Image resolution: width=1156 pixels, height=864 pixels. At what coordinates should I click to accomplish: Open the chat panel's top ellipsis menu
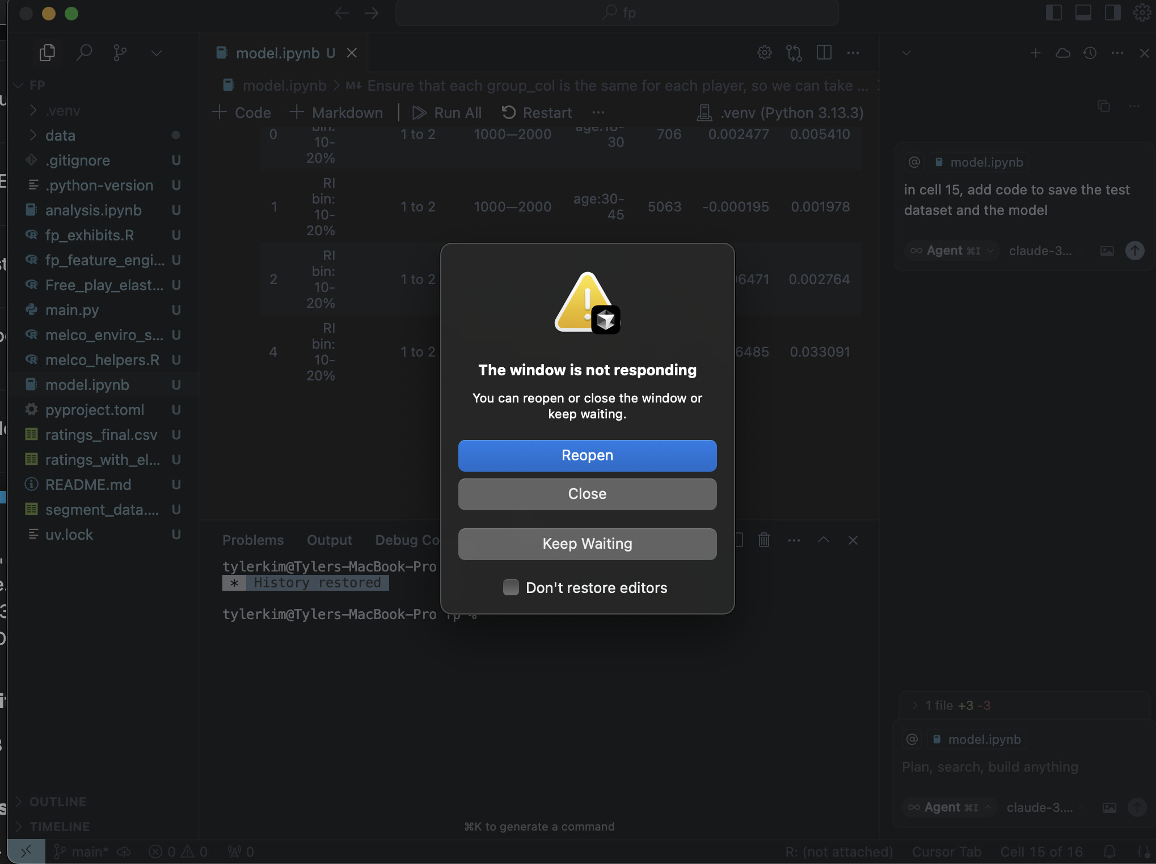(1117, 53)
